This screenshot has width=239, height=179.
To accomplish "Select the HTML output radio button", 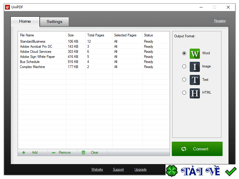I will (x=184, y=93).
